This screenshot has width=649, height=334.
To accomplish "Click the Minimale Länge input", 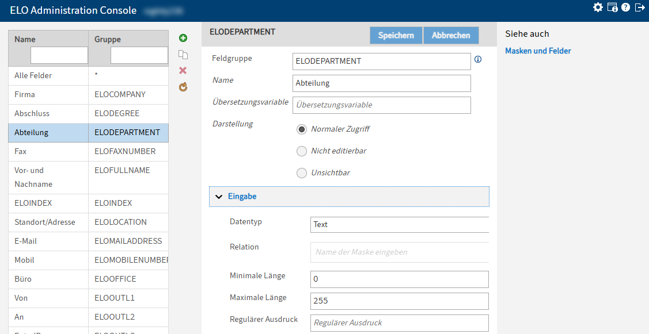I will [x=400, y=279].
